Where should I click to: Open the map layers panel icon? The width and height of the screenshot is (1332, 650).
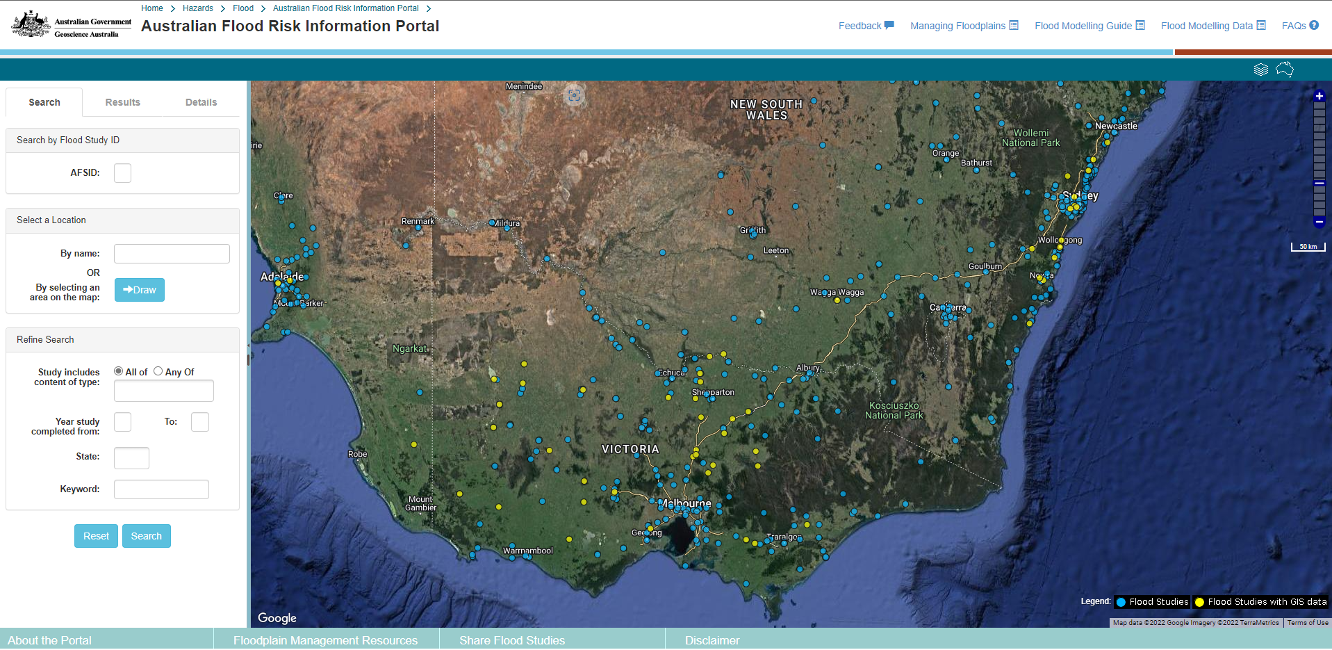(x=1260, y=69)
